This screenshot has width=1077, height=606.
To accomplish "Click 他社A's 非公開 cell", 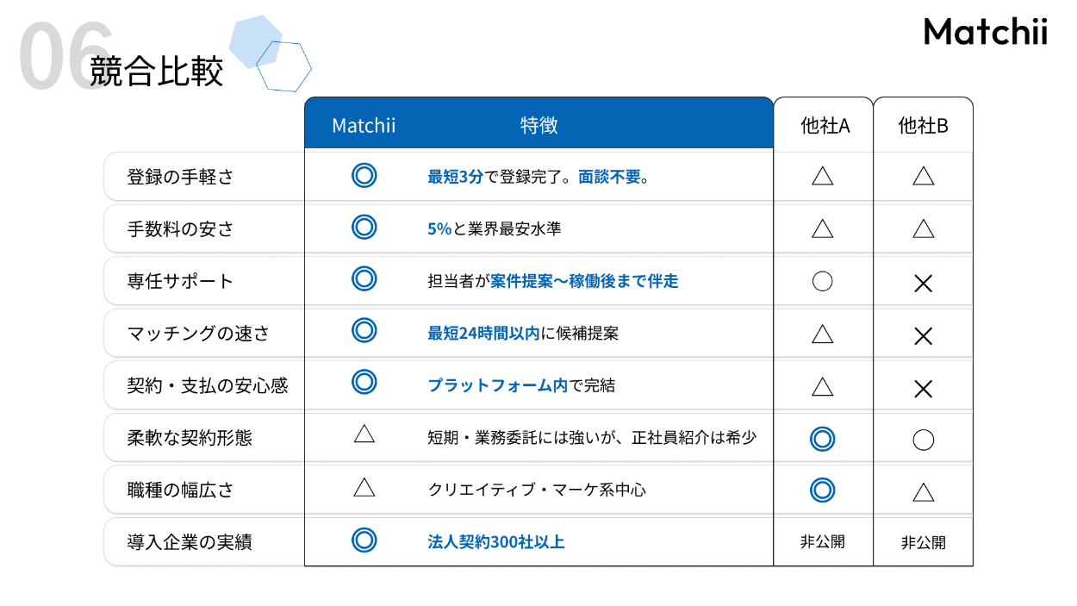I will point(823,541).
